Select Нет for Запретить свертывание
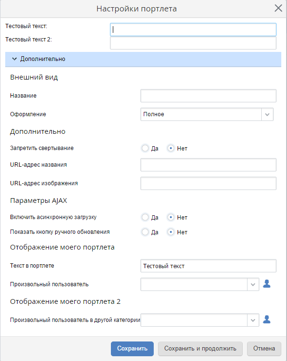The width and height of the screenshot is (287, 361). [x=171, y=148]
